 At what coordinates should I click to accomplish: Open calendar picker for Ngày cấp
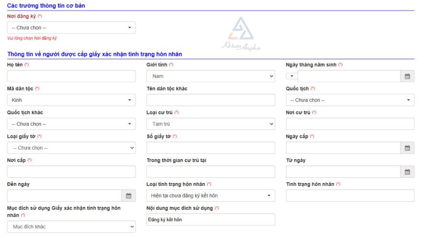coord(407,148)
